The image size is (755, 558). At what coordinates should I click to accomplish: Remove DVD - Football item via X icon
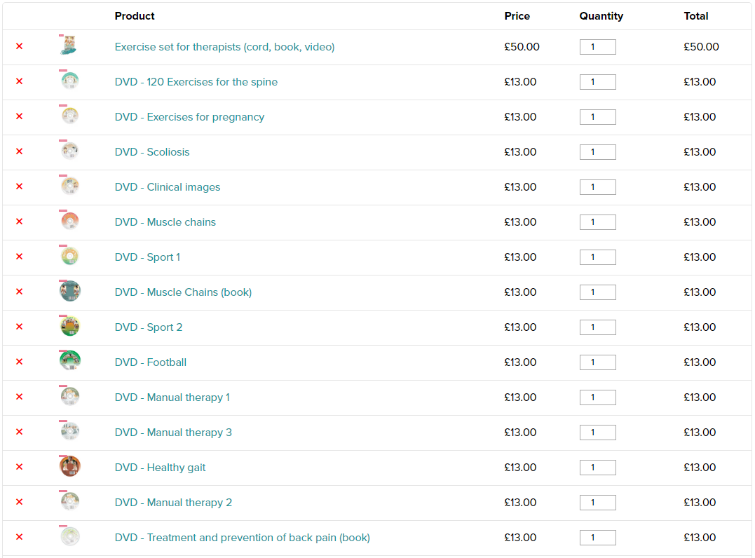tap(19, 362)
